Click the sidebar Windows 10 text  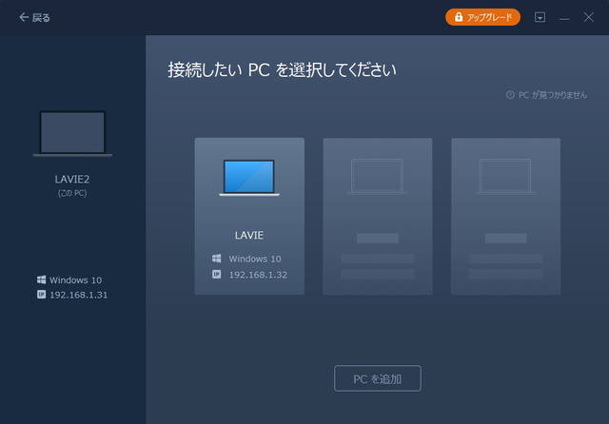[75, 280]
